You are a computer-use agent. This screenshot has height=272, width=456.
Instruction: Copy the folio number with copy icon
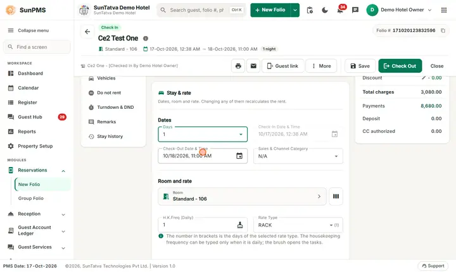(443, 30)
